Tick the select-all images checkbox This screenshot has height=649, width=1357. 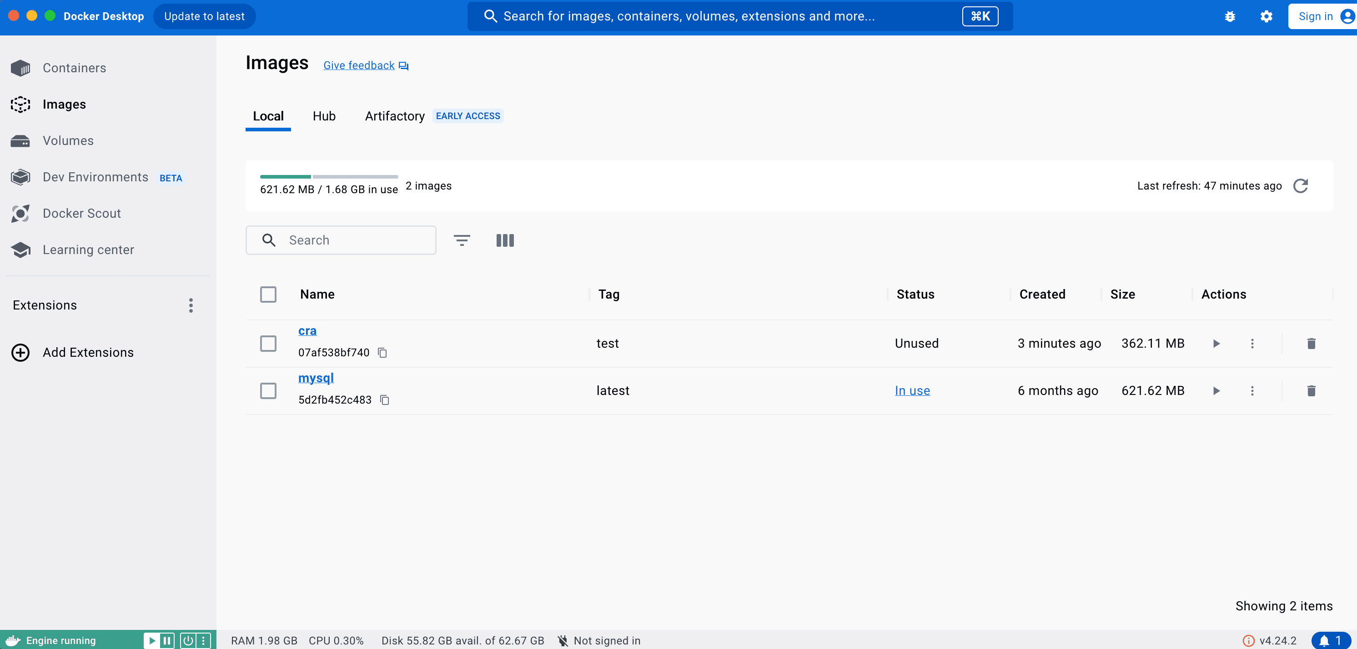268,294
